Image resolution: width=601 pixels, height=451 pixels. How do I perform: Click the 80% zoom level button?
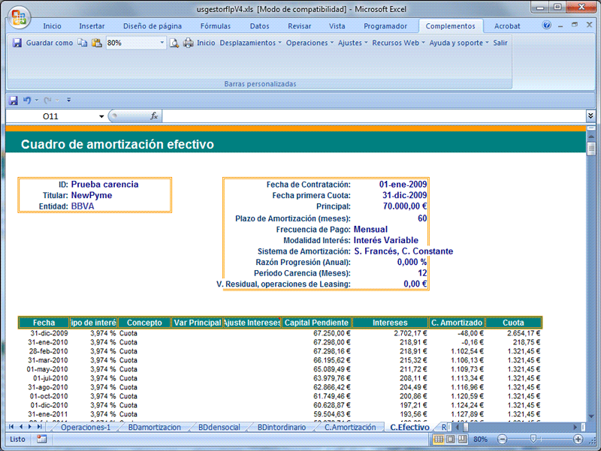pyautogui.click(x=480, y=439)
